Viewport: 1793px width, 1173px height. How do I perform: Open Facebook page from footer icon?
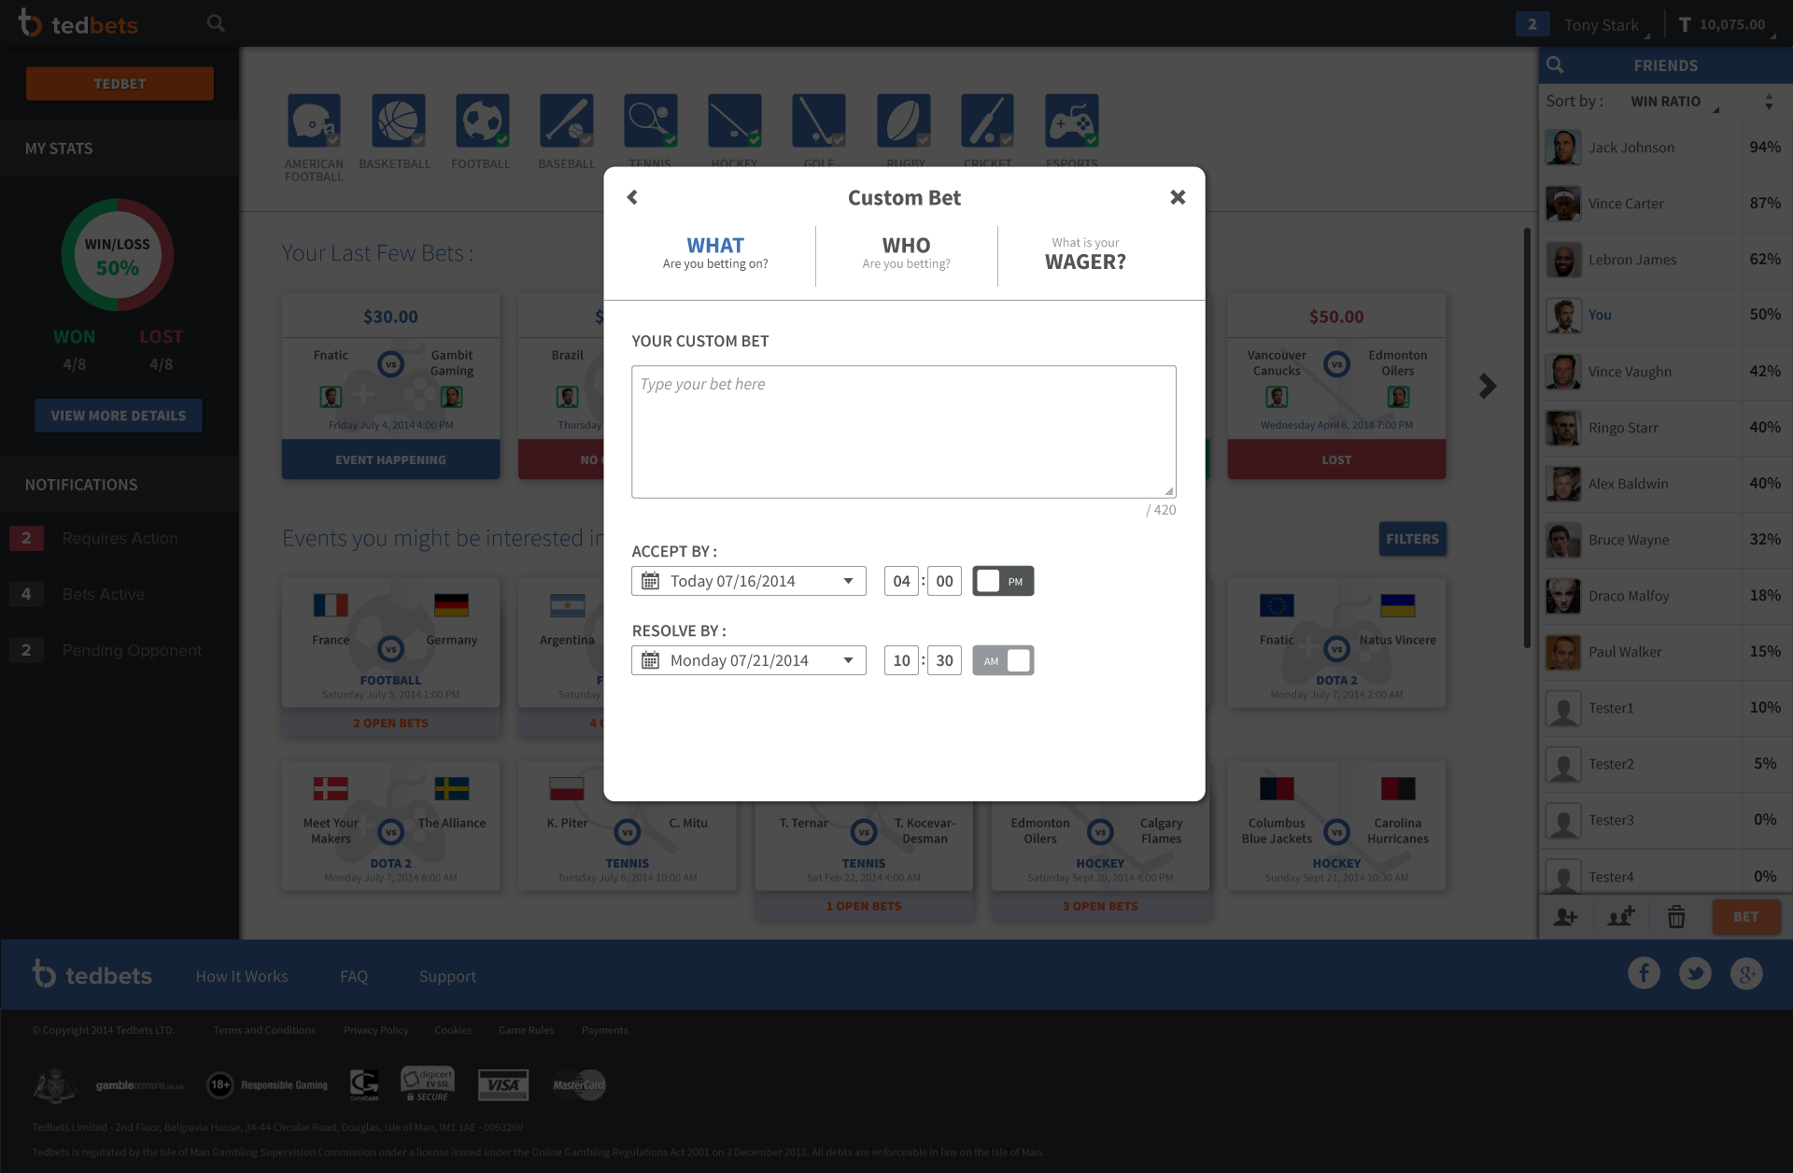click(1644, 973)
